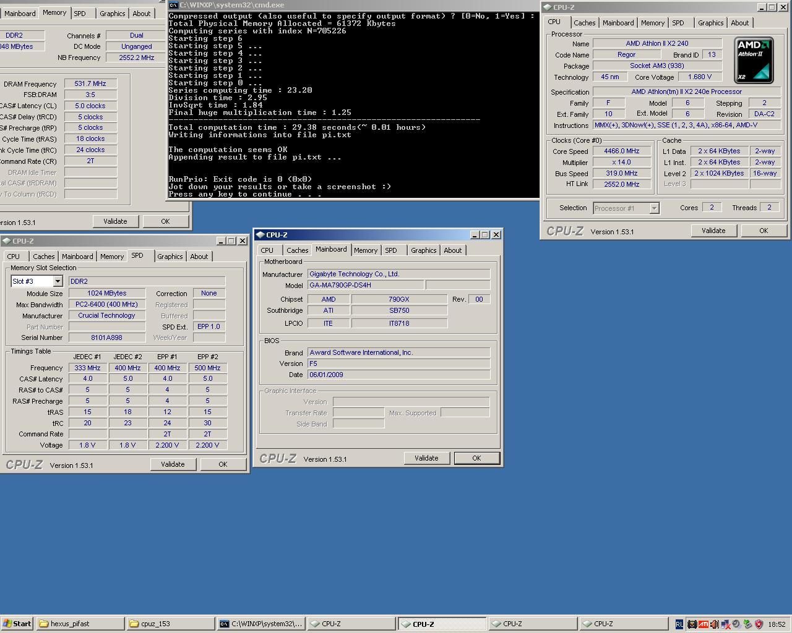Screen dimensions: 792x633
Task: Click Validate in top-left Memory window
Action: point(115,221)
